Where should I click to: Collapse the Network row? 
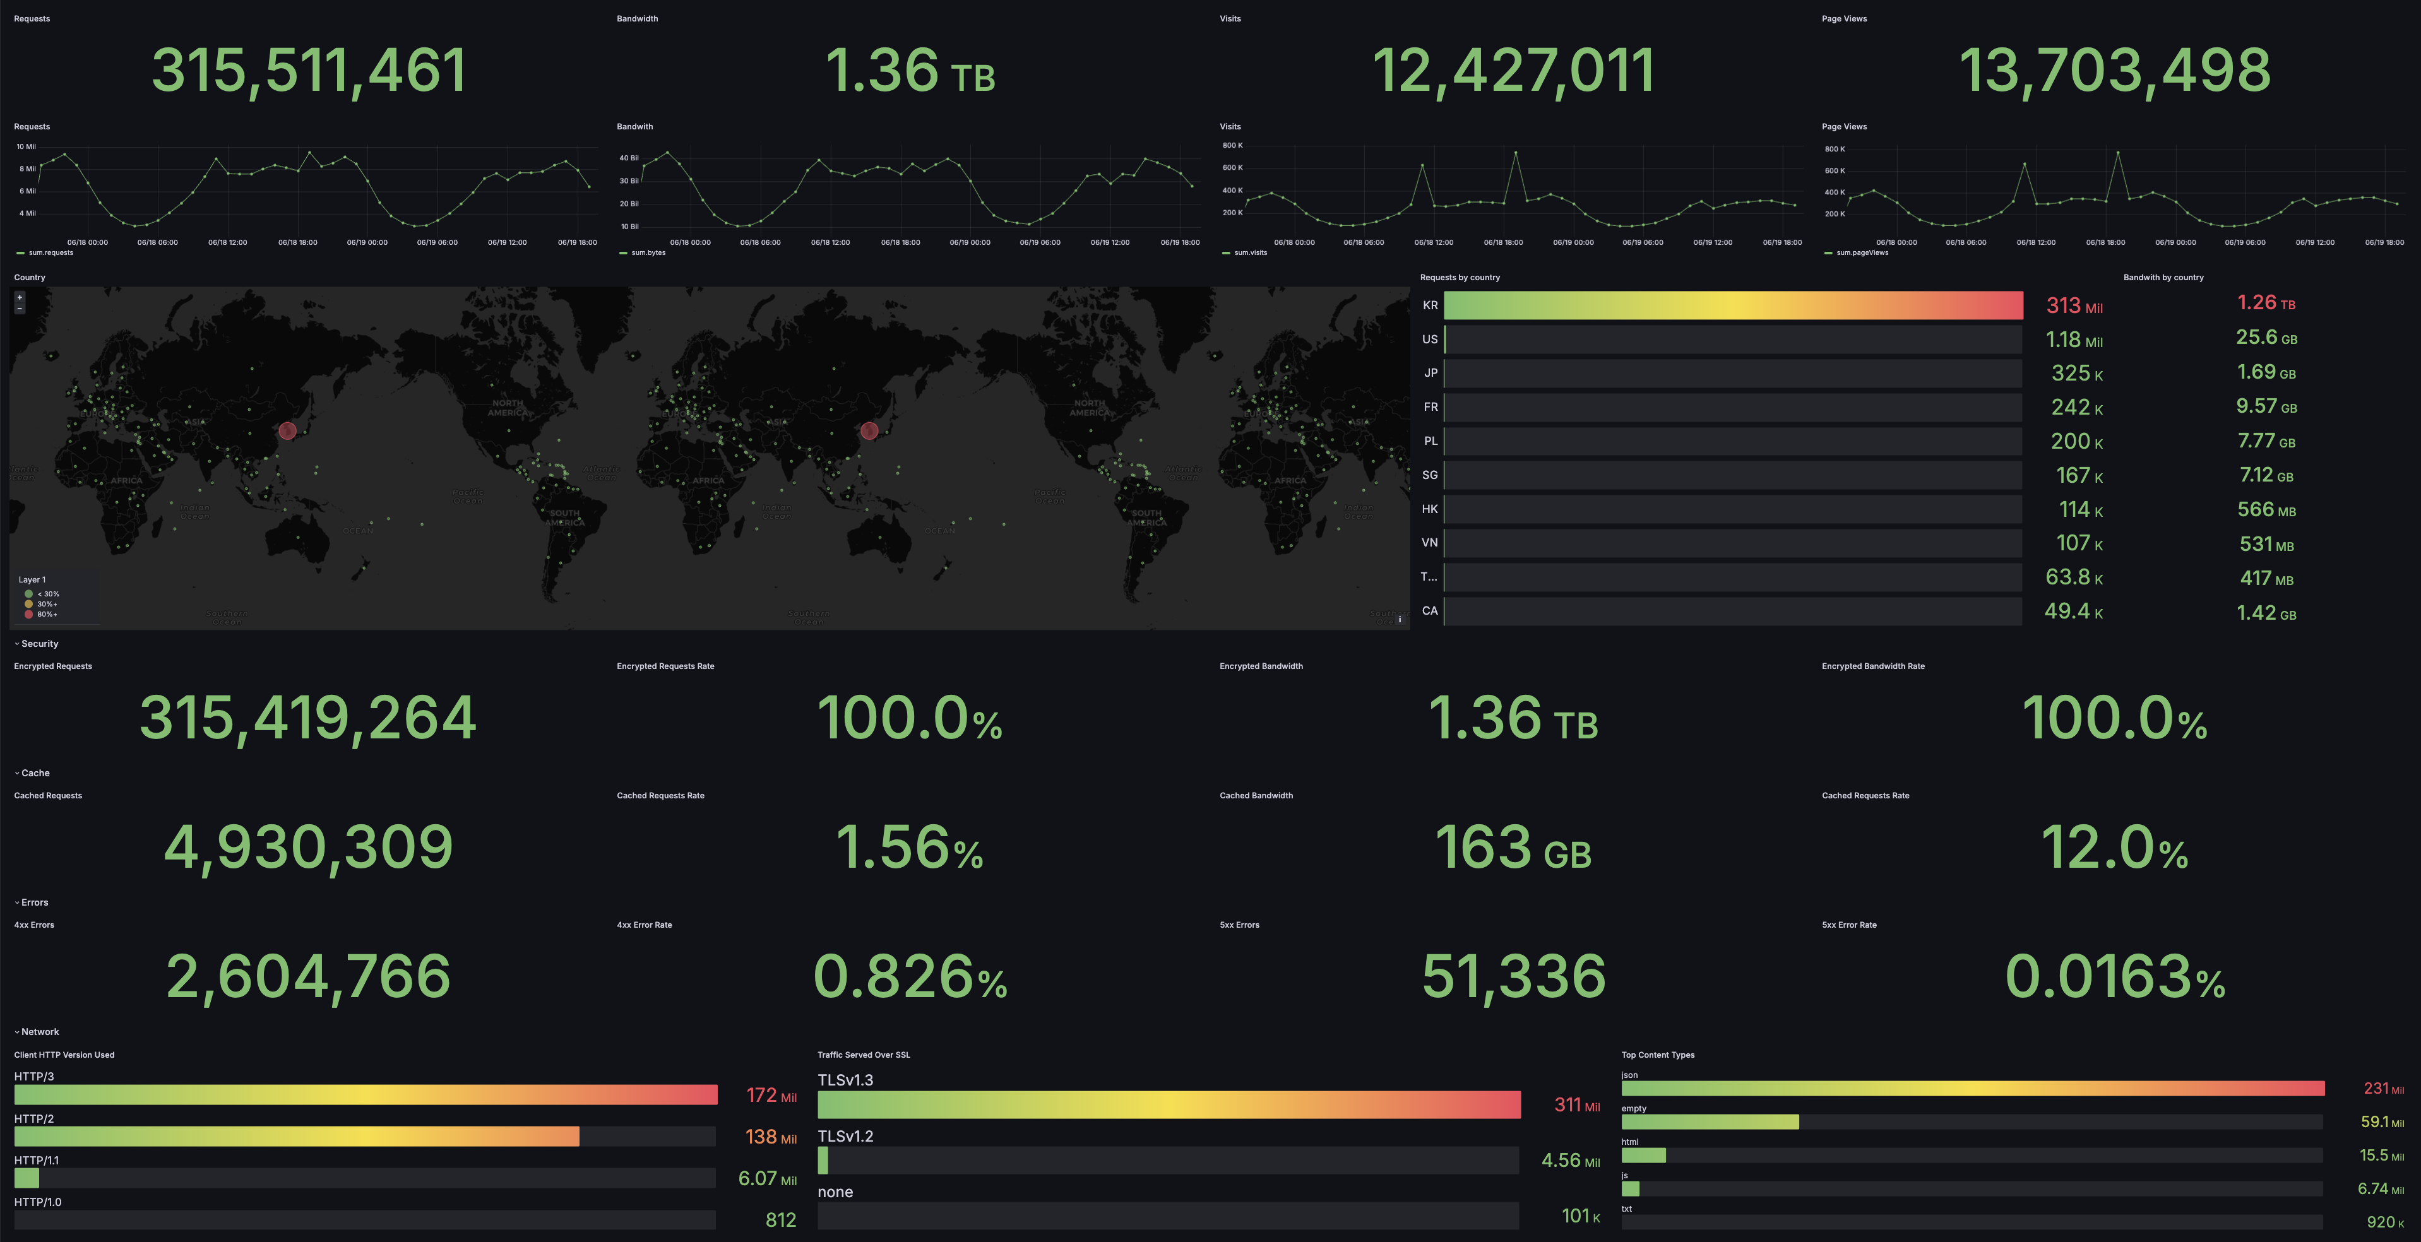coord(39,1032)
